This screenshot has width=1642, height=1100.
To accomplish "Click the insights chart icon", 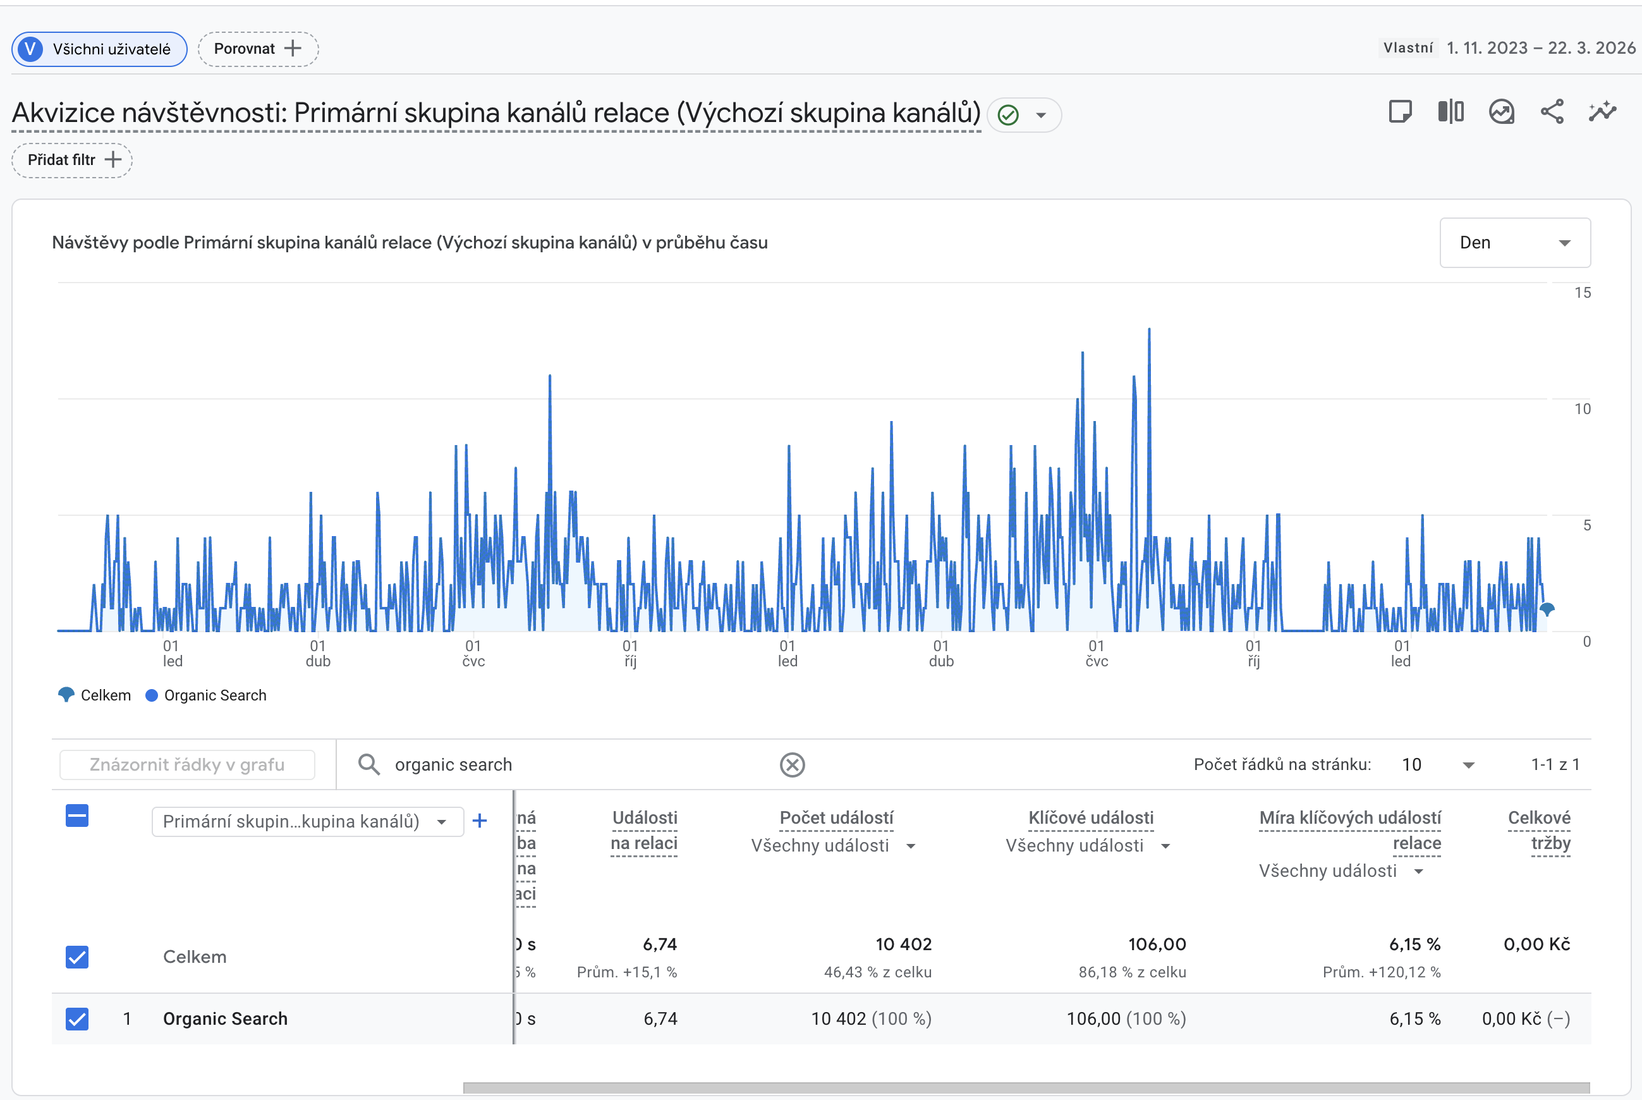I will tap(1501, 113).
